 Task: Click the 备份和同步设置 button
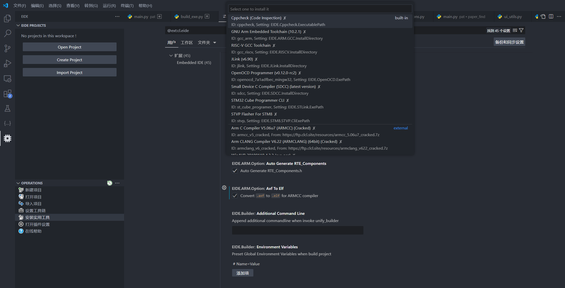point(509,42)
